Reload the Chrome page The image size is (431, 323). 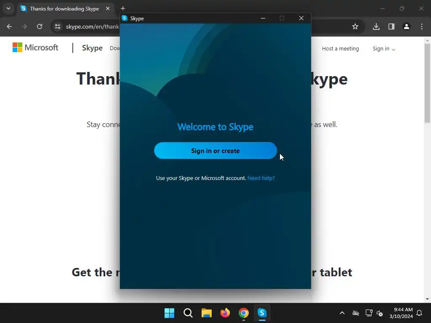[x=40, y=26]
